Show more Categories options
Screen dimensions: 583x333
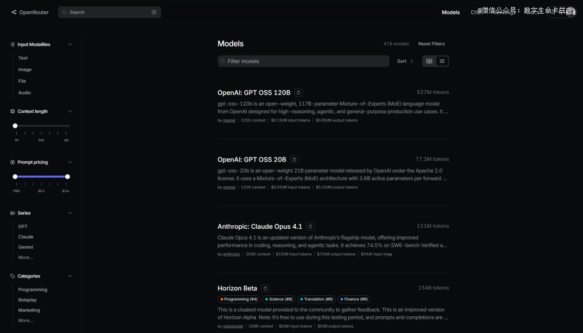click(x=26, y=321)
